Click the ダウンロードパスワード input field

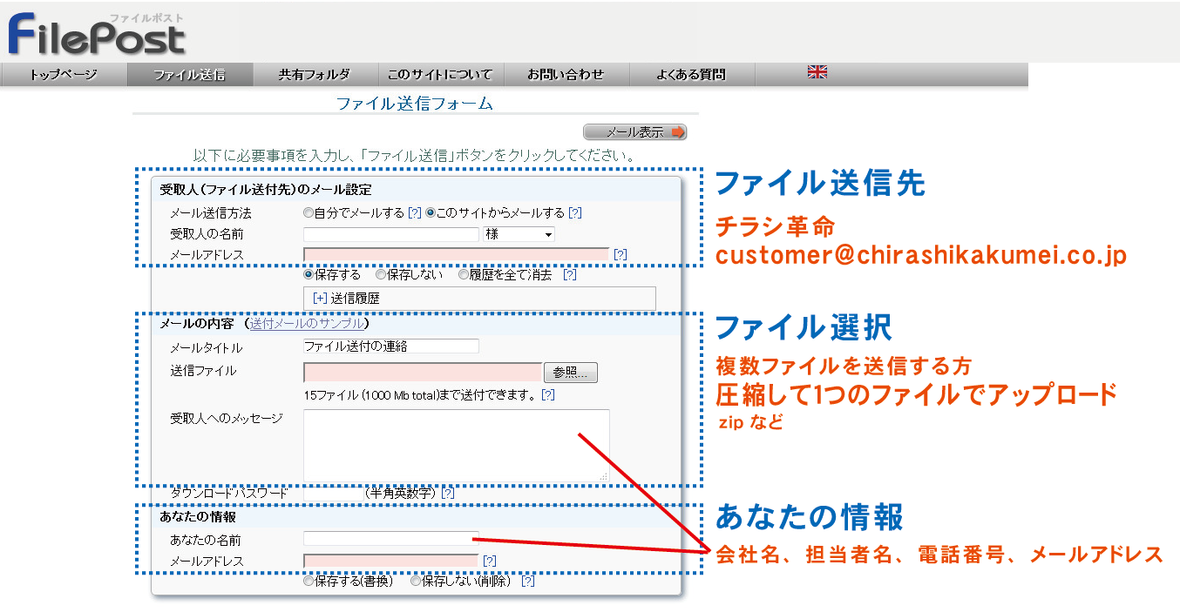pos(333,493)
